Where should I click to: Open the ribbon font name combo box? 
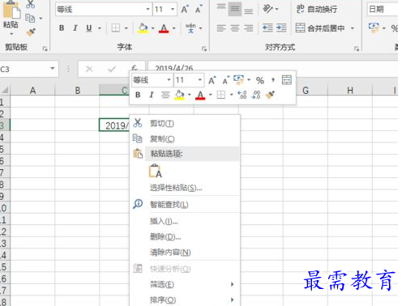click(104, 10)
